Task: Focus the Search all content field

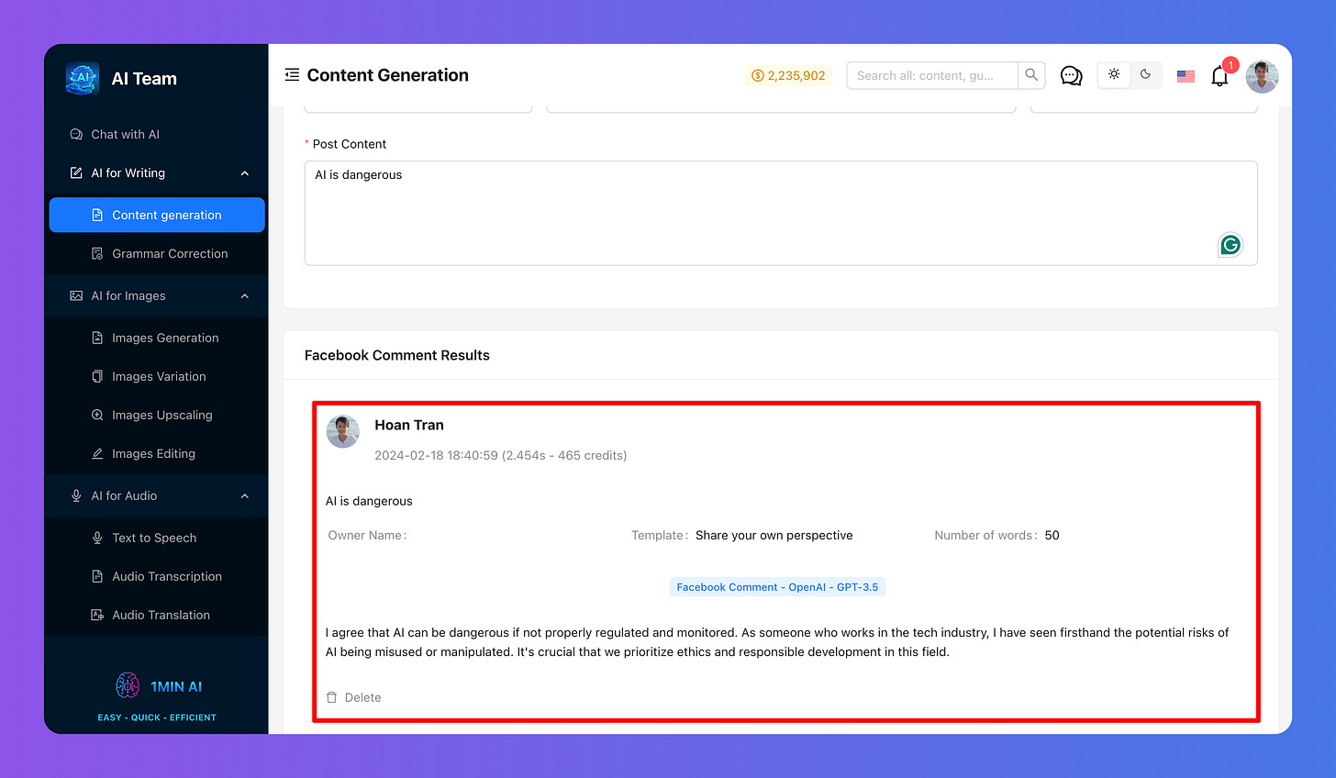Action: tap(932, 75)
